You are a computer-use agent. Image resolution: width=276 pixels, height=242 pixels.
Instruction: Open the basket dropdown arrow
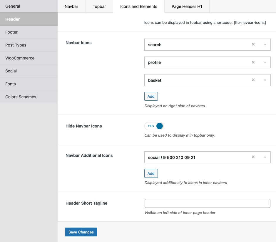point(265,80)
